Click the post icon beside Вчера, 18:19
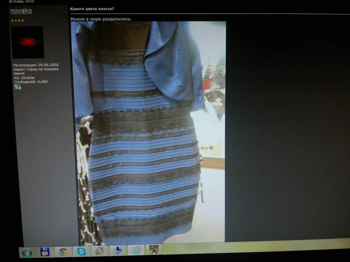 10,1
